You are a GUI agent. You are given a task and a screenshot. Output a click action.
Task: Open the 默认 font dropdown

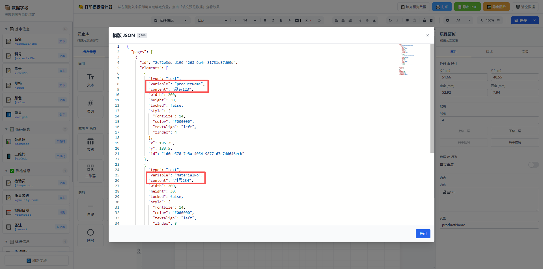tap(212, 20)
